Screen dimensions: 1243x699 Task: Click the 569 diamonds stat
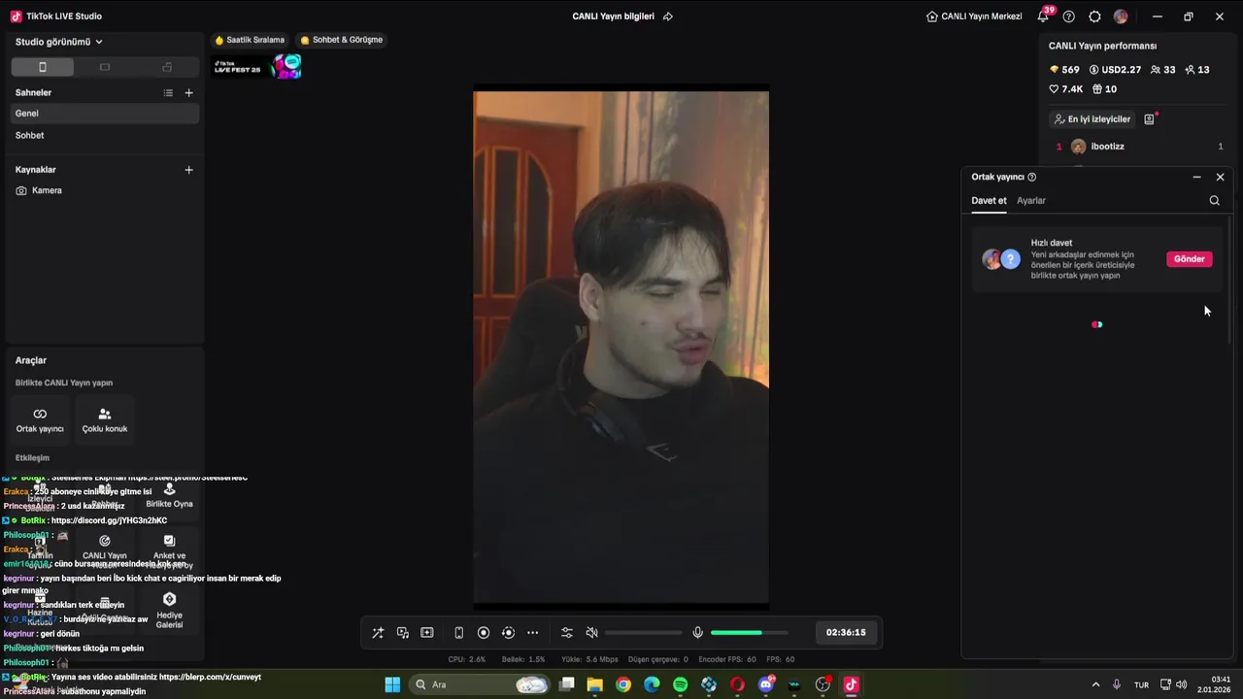1064,70
